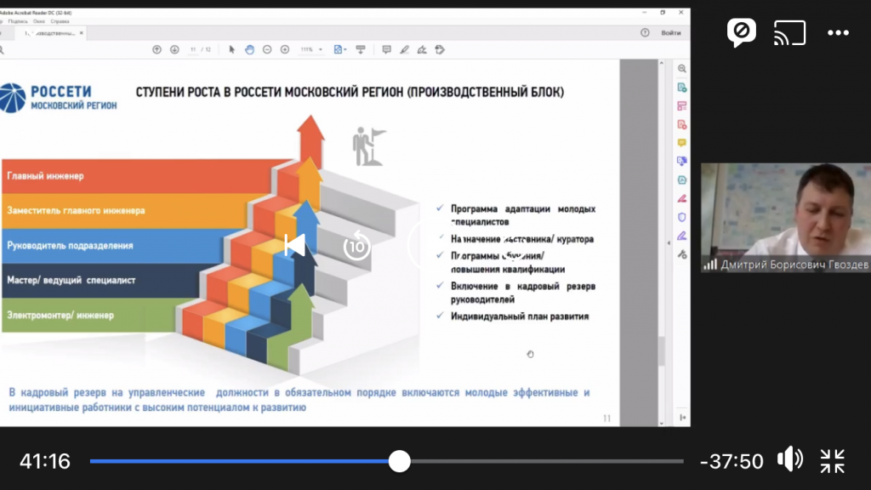871x490 pixels.
Task: Collapse the right tools pane arrow
Action: (x=669, y=242)
